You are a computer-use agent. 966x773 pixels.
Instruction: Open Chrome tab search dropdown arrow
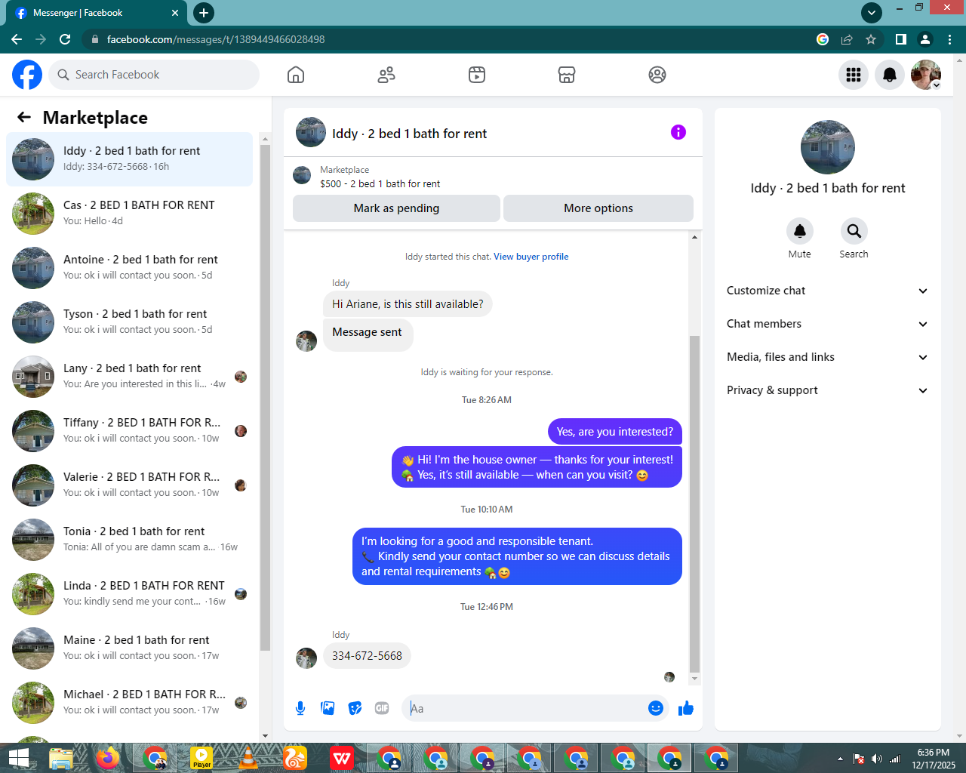coord(872,12)
